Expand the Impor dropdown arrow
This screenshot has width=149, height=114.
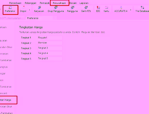click(30, 10)
